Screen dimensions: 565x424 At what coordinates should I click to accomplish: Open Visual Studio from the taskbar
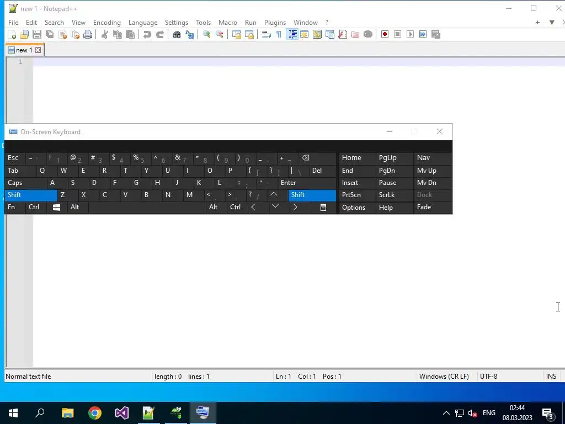[x=122, y=413]
